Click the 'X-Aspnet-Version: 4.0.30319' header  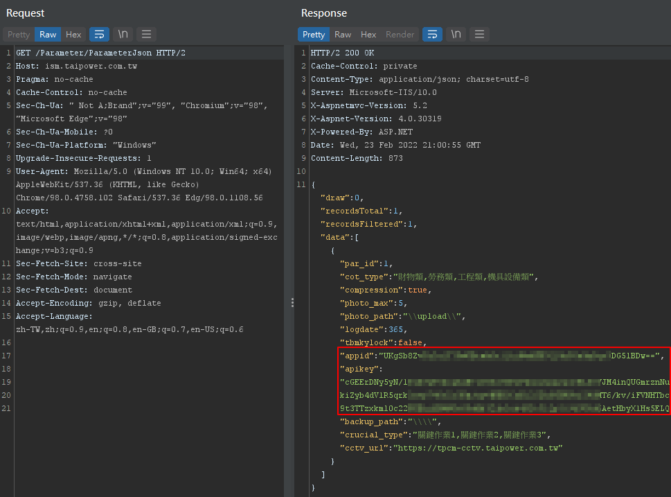point(376,119)
